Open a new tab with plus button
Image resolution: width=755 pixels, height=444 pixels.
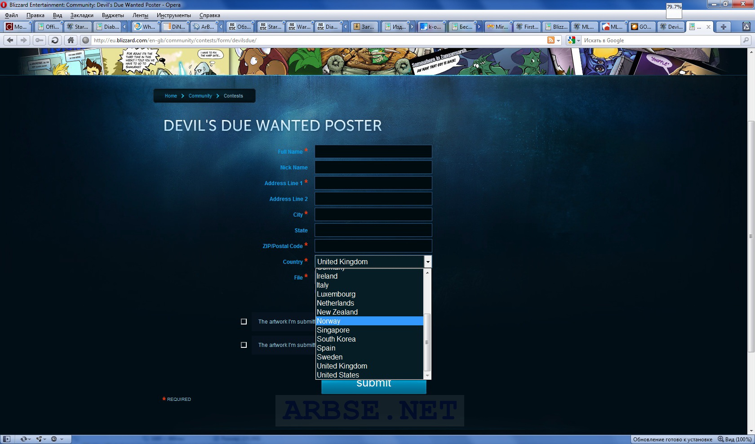coord(723,27)
